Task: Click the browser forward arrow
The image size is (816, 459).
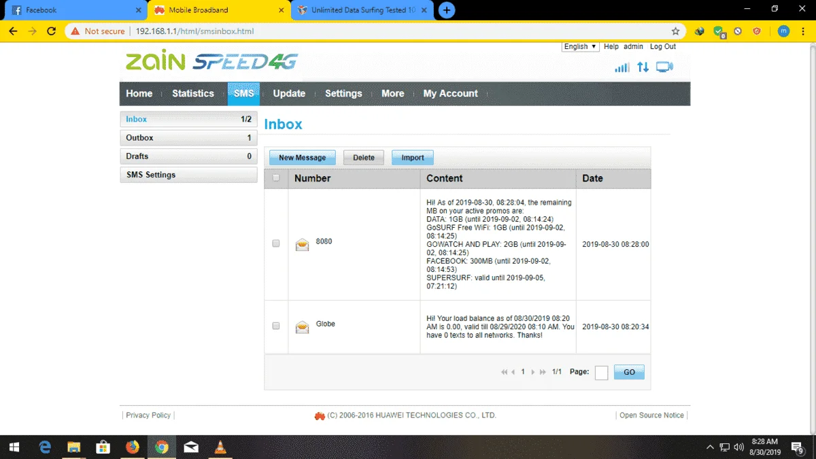Action: [x=33, y=31]
